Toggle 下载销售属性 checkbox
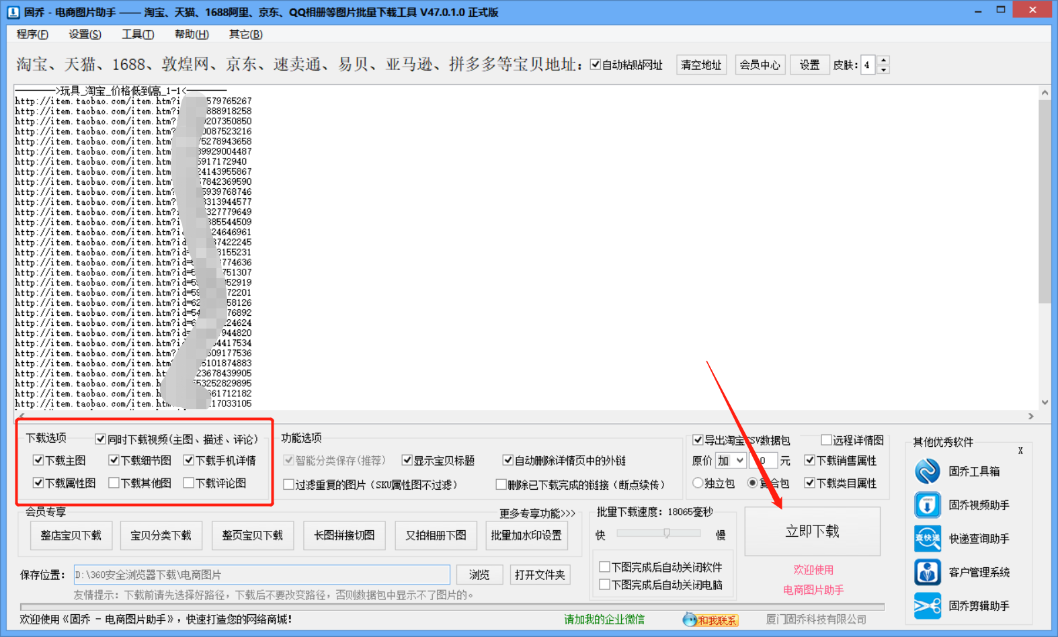 [x=810, y=460]
